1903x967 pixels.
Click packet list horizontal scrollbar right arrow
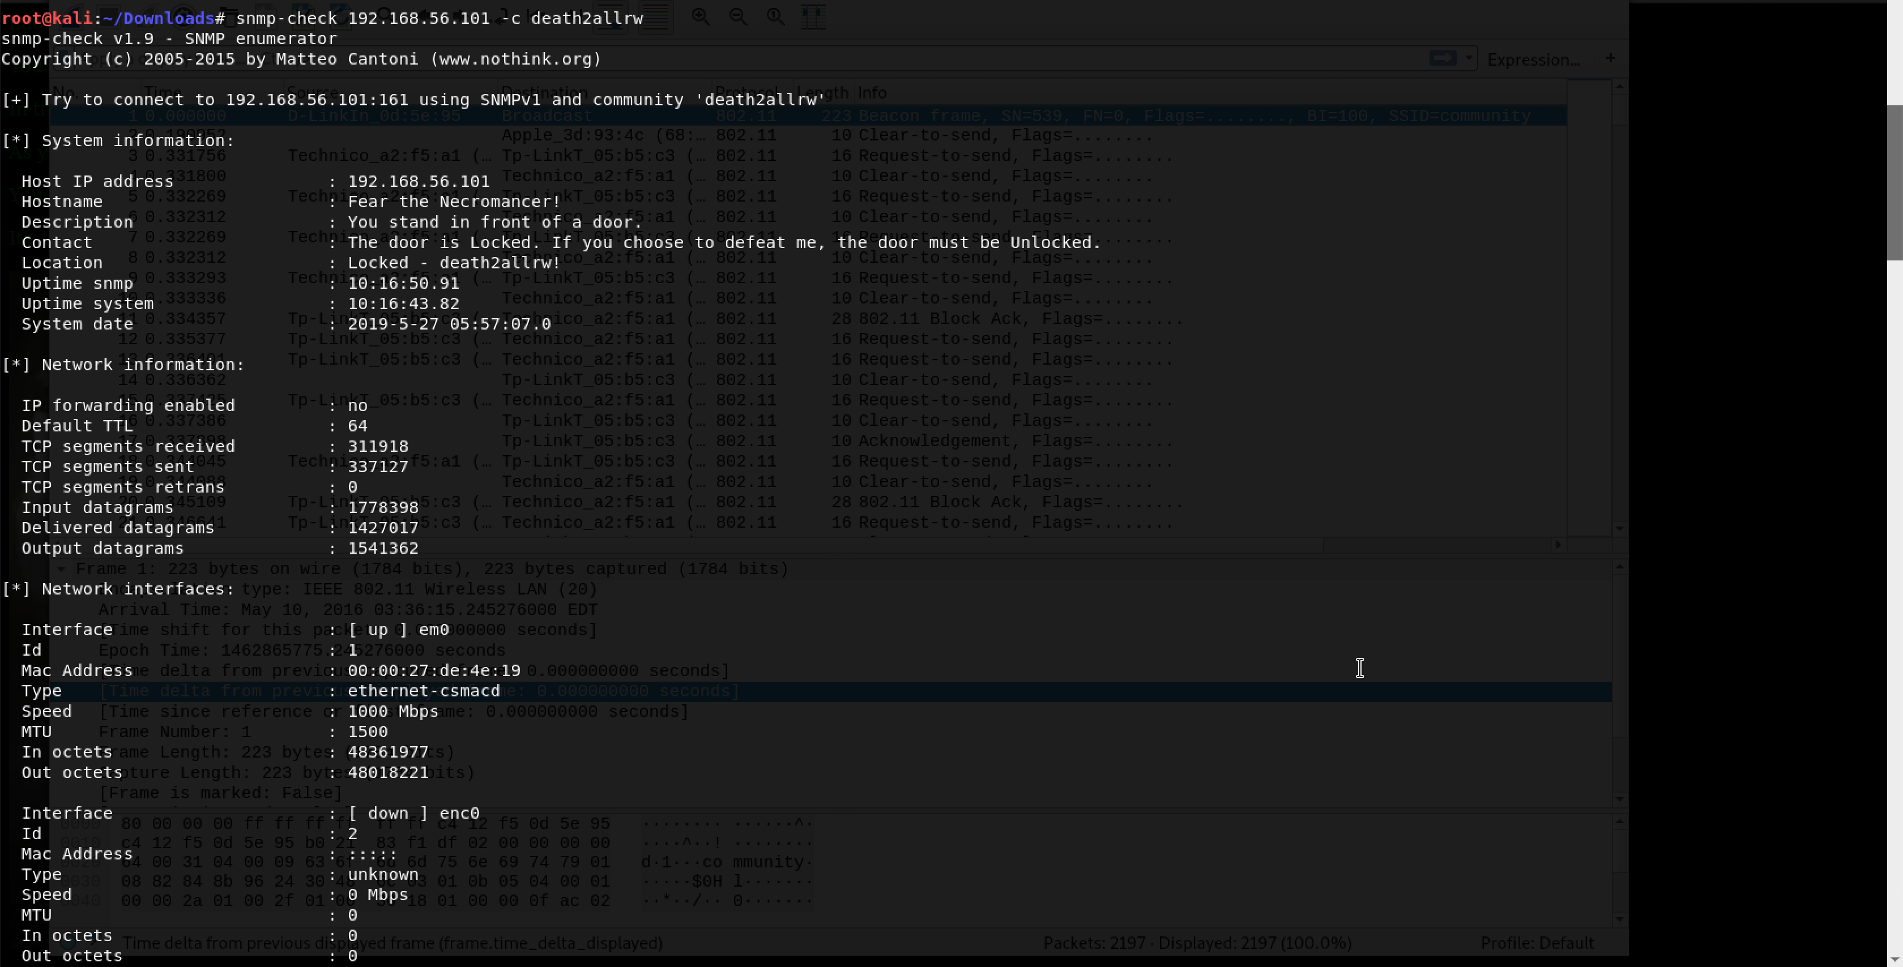click(1558, 545)
